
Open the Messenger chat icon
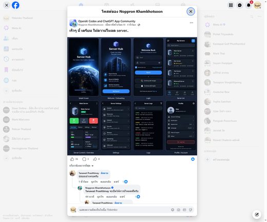(x=240, y=5)
